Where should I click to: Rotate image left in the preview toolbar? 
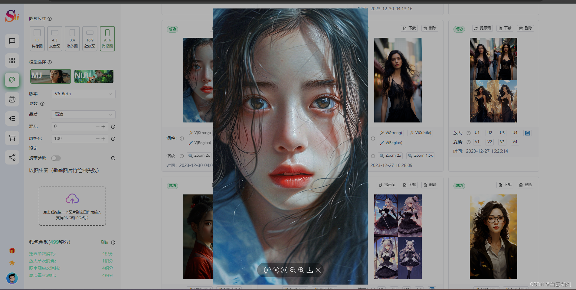click(x=267, y=270)
